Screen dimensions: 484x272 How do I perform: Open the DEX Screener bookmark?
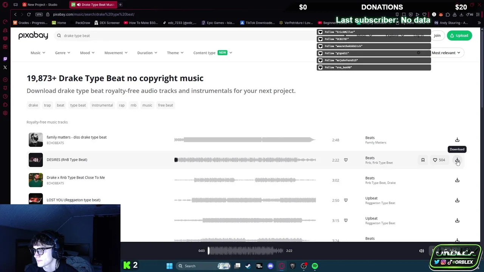pos(107,23)
